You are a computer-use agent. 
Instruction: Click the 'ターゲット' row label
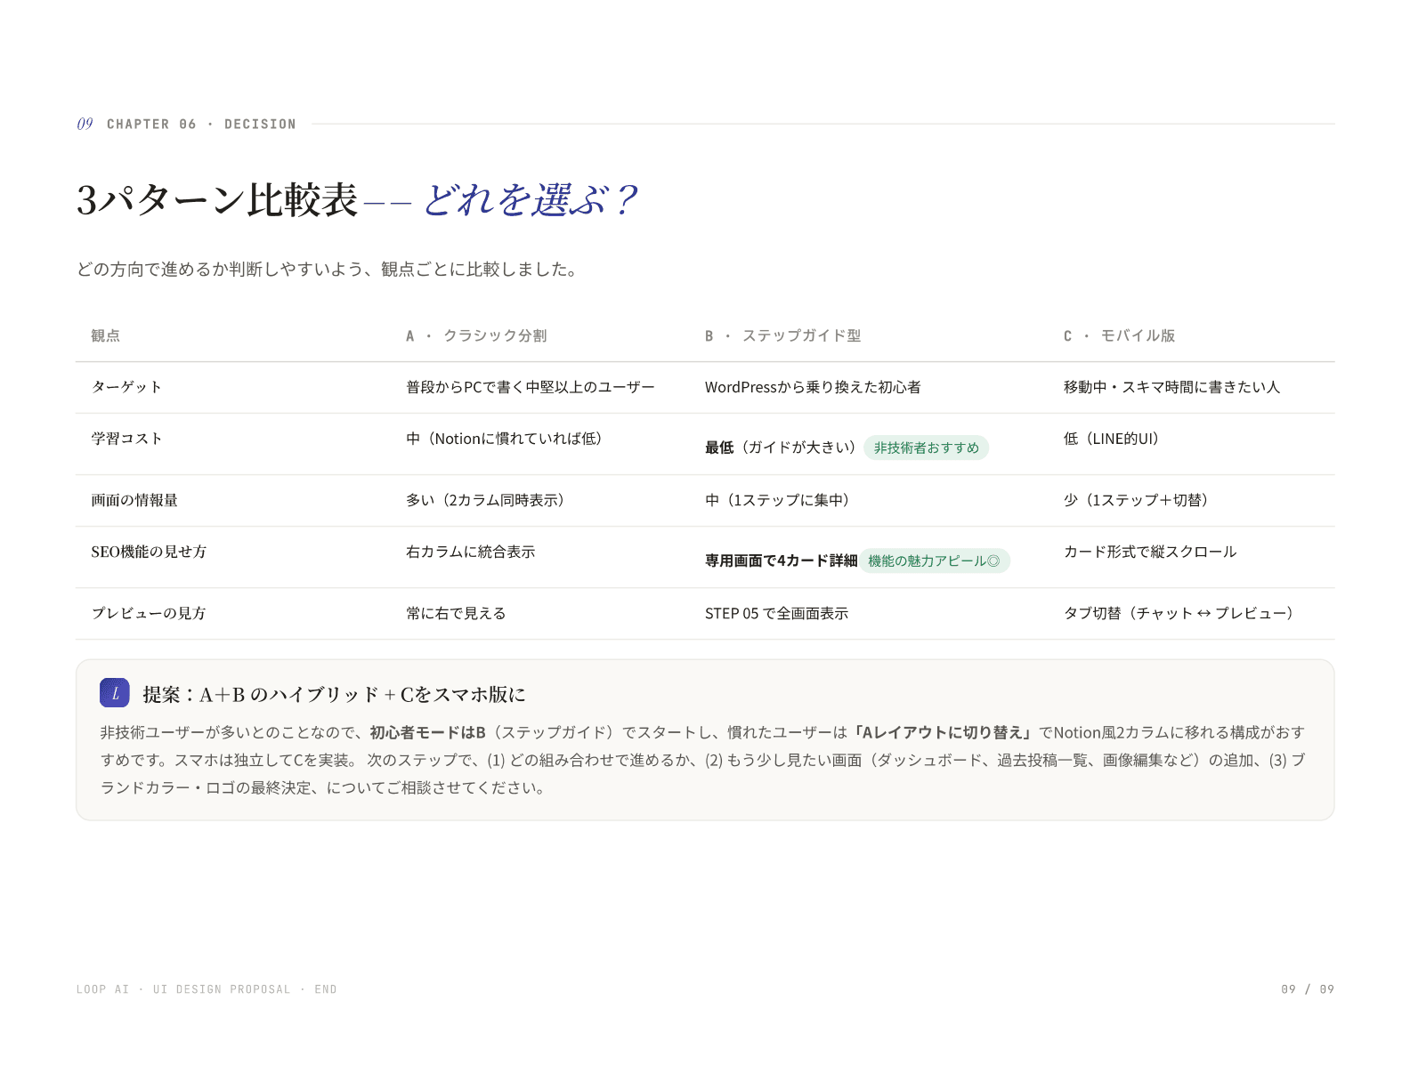point(126,387)
